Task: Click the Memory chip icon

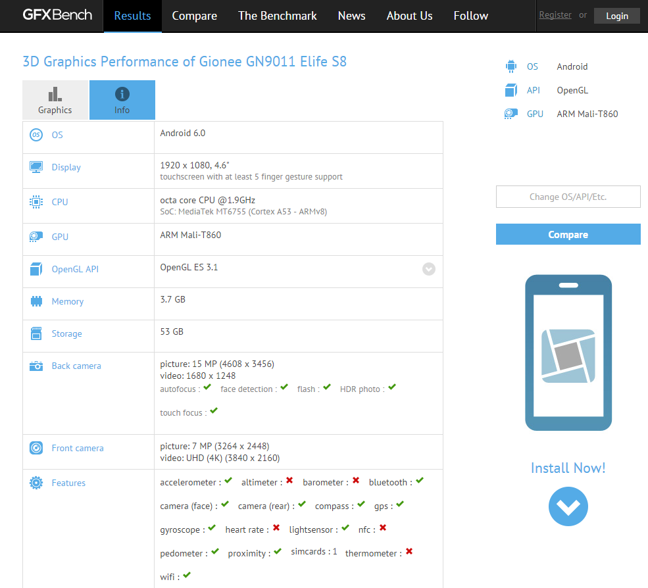Action: (x=36, y=301)
